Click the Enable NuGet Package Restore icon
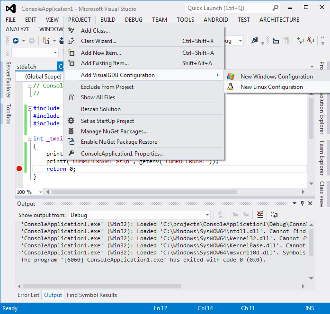This screenshot has height=314, width=330. tap(71, 141)
